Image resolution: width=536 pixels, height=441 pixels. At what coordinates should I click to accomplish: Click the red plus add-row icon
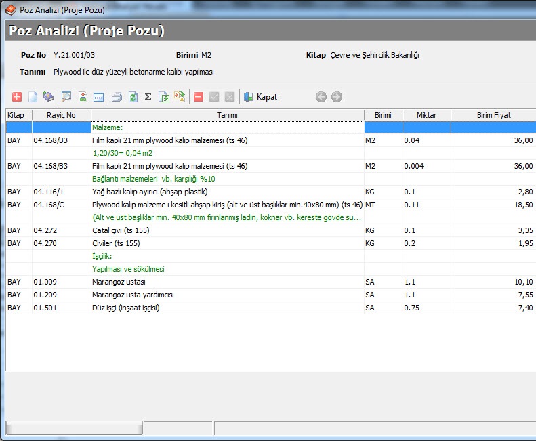click(x=17, y=97)
